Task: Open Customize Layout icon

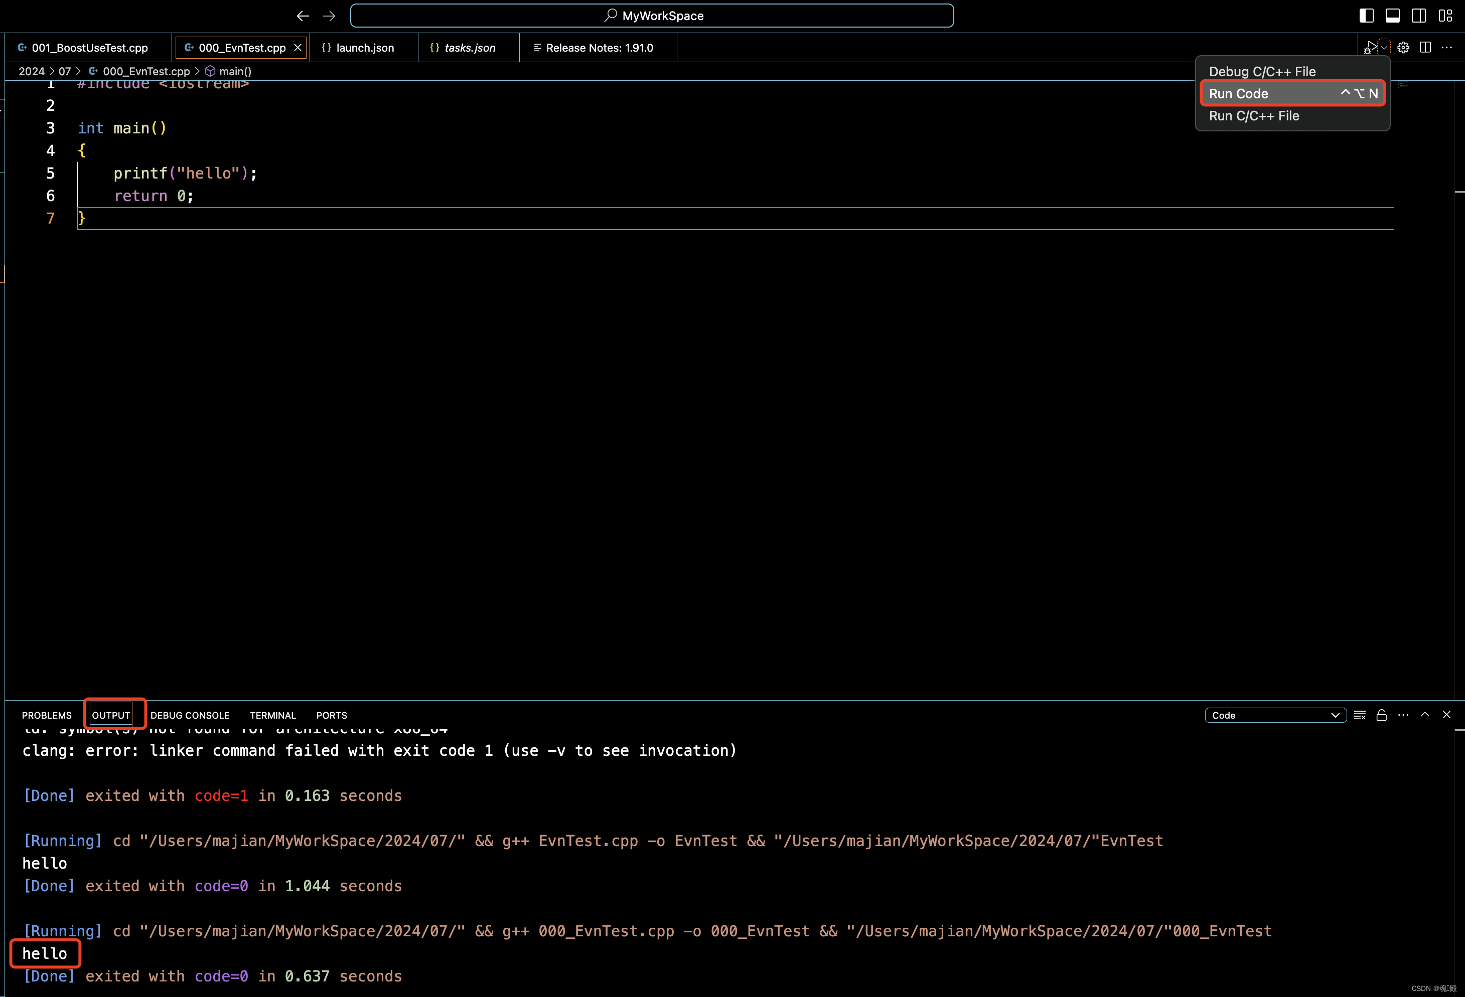Action: tap(1445, 16)
